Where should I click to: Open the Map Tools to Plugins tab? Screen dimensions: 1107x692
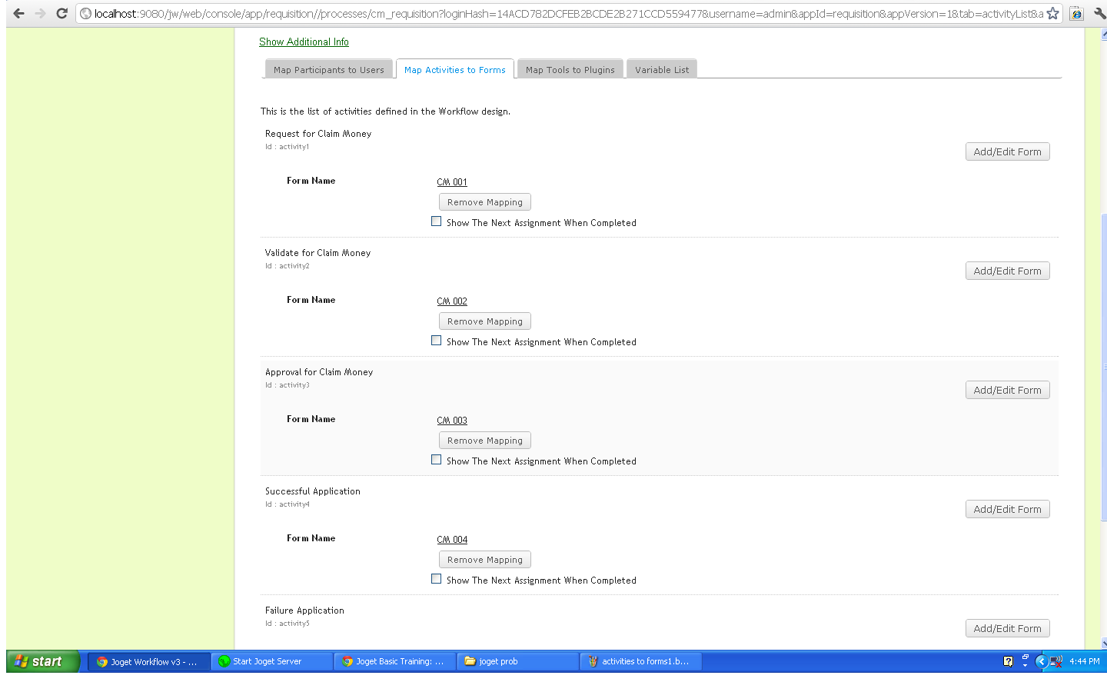tap(570, 69)
